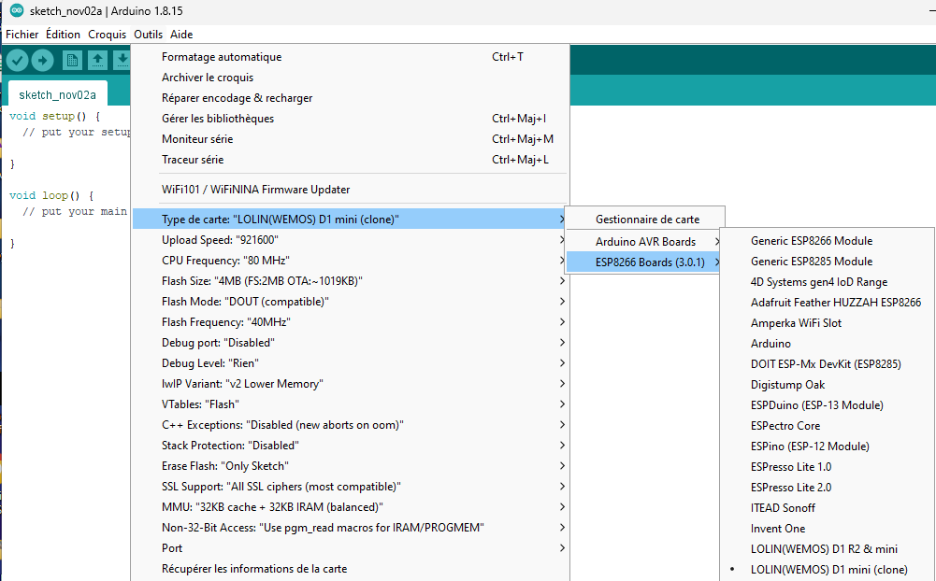Expand Stack Protection submenu

click(350, 446)
